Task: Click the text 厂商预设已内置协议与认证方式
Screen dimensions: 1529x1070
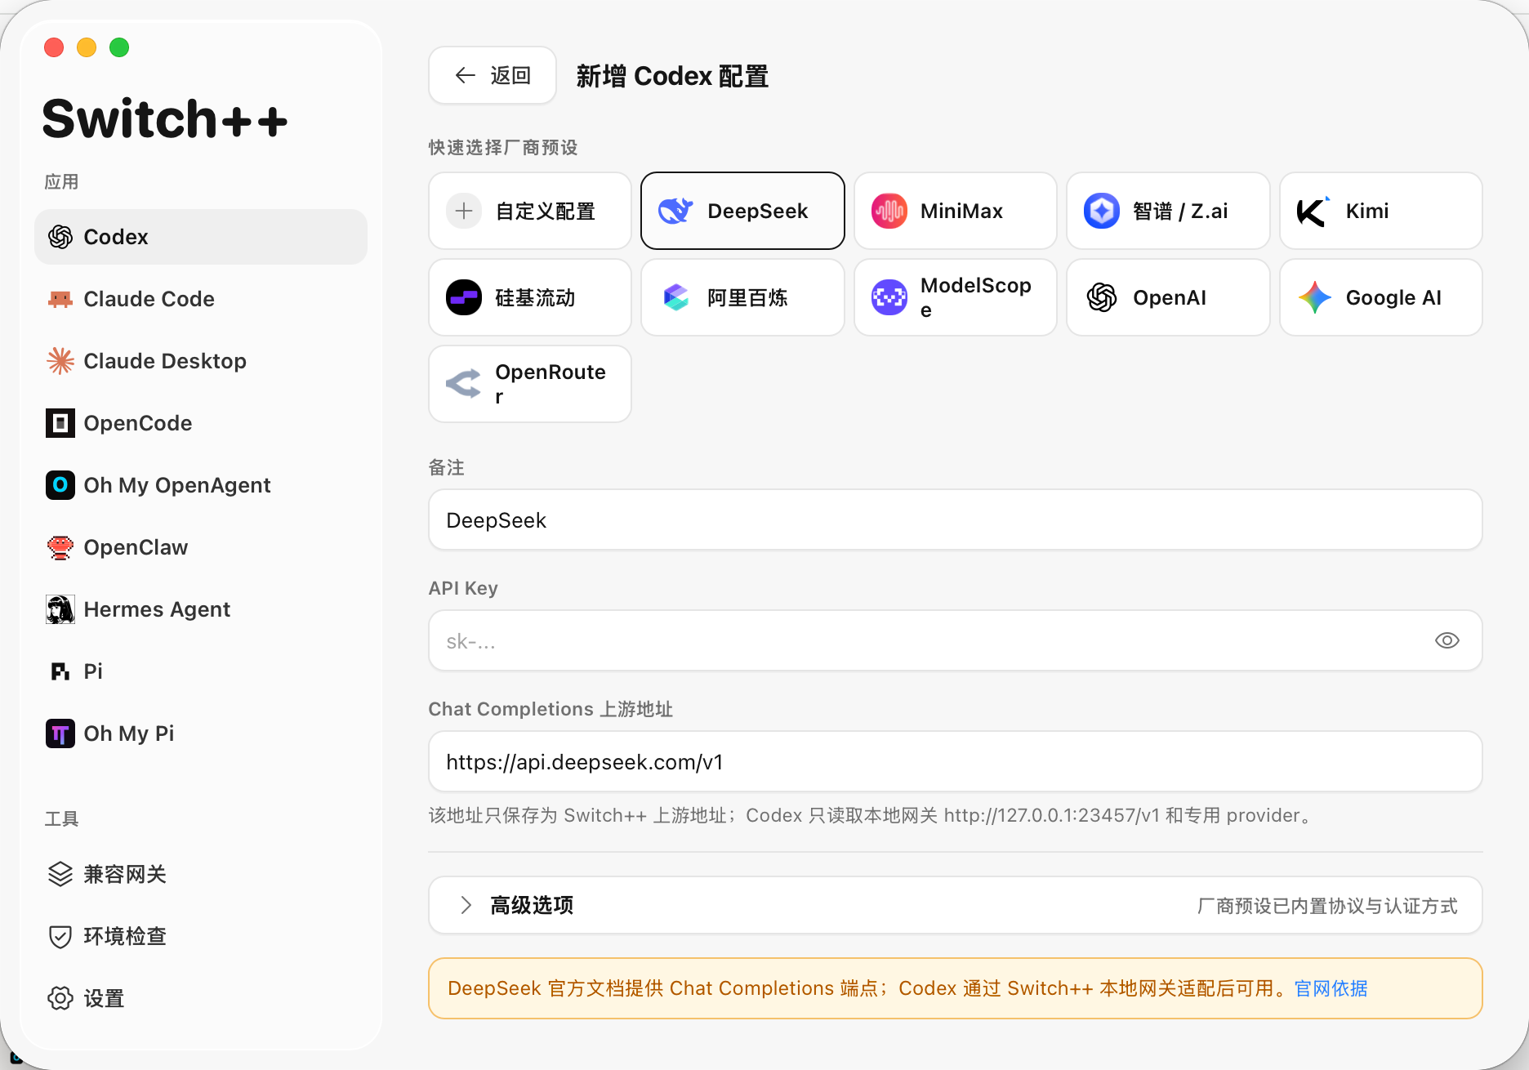Action: click(1327, 906)
